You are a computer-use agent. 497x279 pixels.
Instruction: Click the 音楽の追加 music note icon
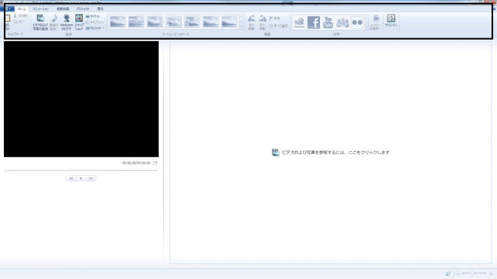54,18
